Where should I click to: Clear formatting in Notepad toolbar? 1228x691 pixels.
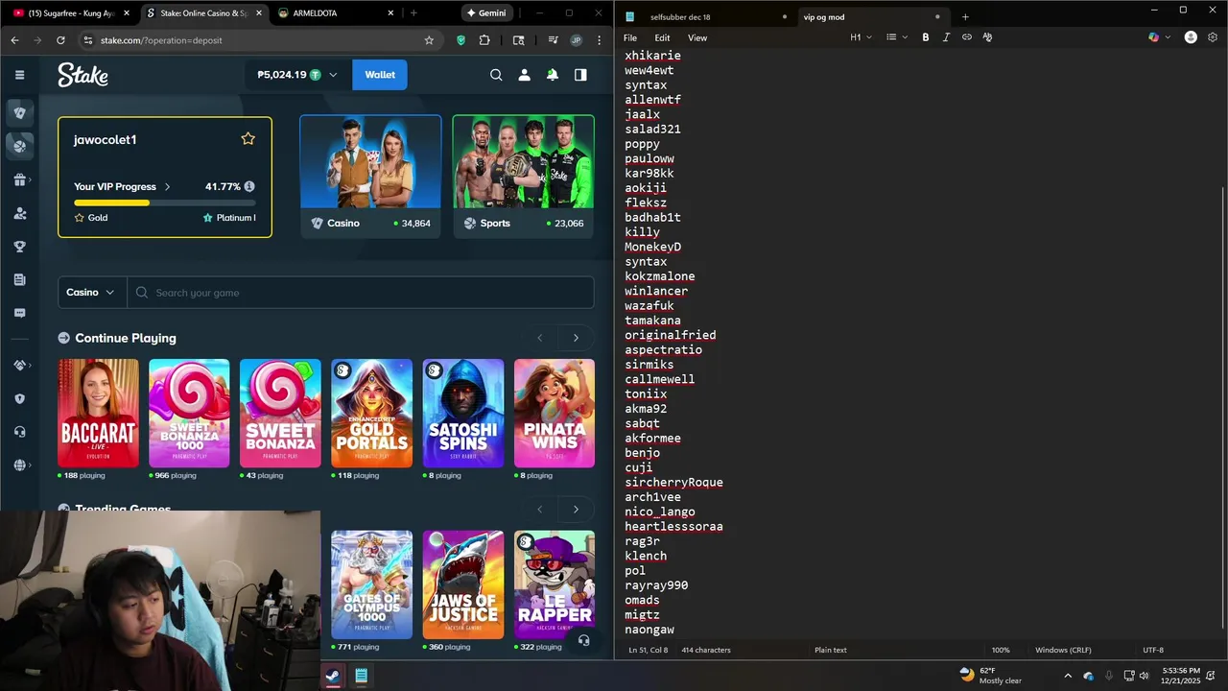click(x=987, y=37)
